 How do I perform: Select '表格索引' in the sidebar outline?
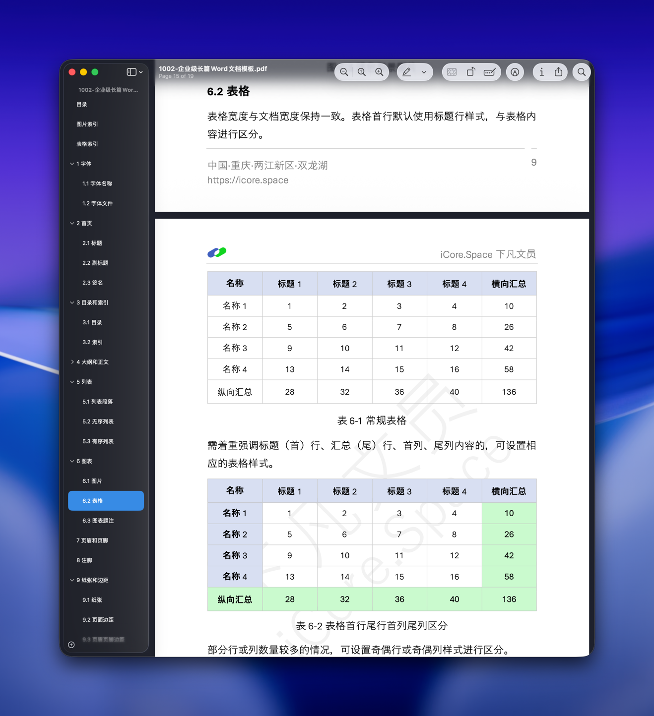87,144
